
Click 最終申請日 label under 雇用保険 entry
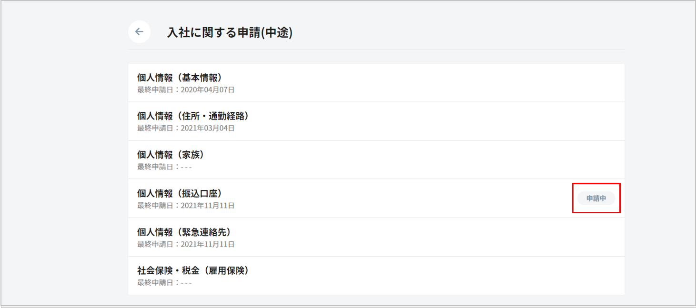[x=156, y=283]
